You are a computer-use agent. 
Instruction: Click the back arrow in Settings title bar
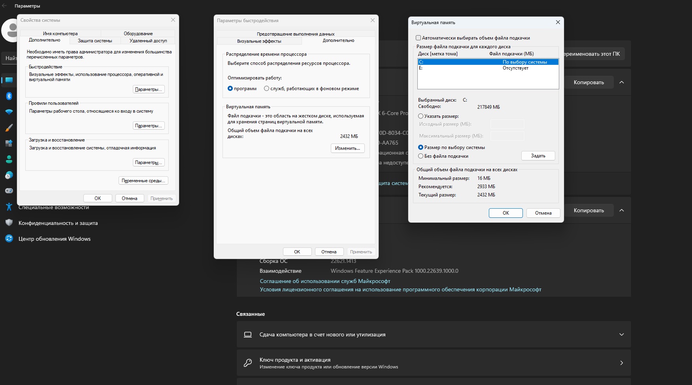coord(5,6)
